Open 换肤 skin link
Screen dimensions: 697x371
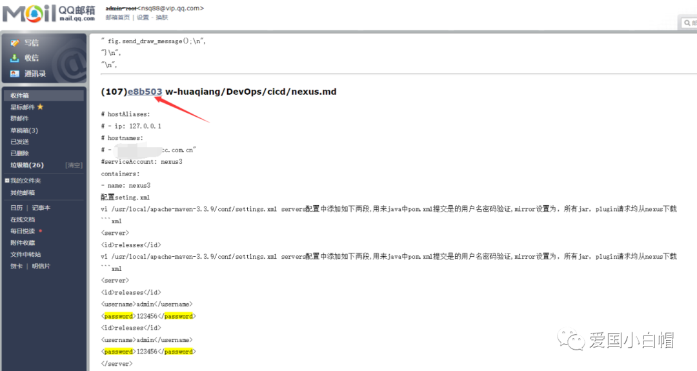(x=162, y=17)
